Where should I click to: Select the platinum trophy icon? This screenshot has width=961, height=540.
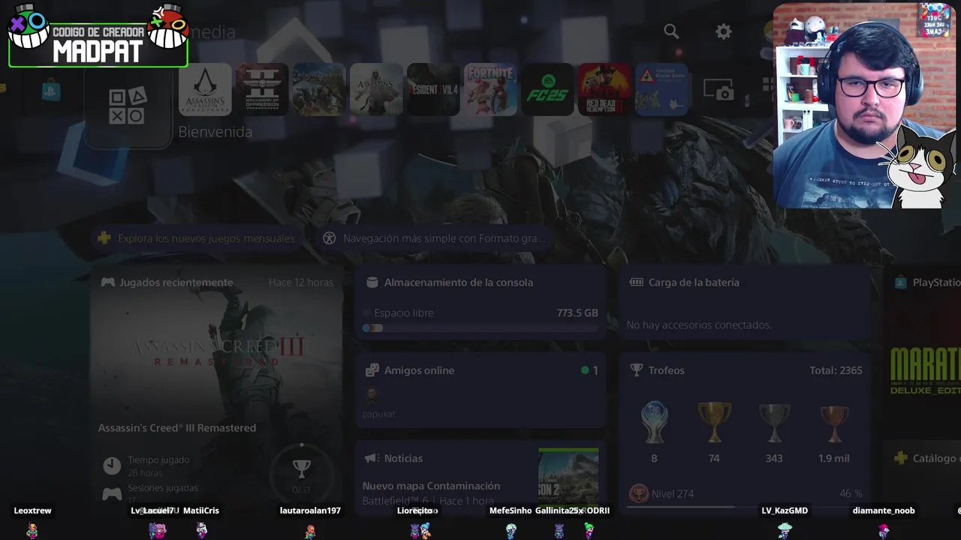pos(654,422)
